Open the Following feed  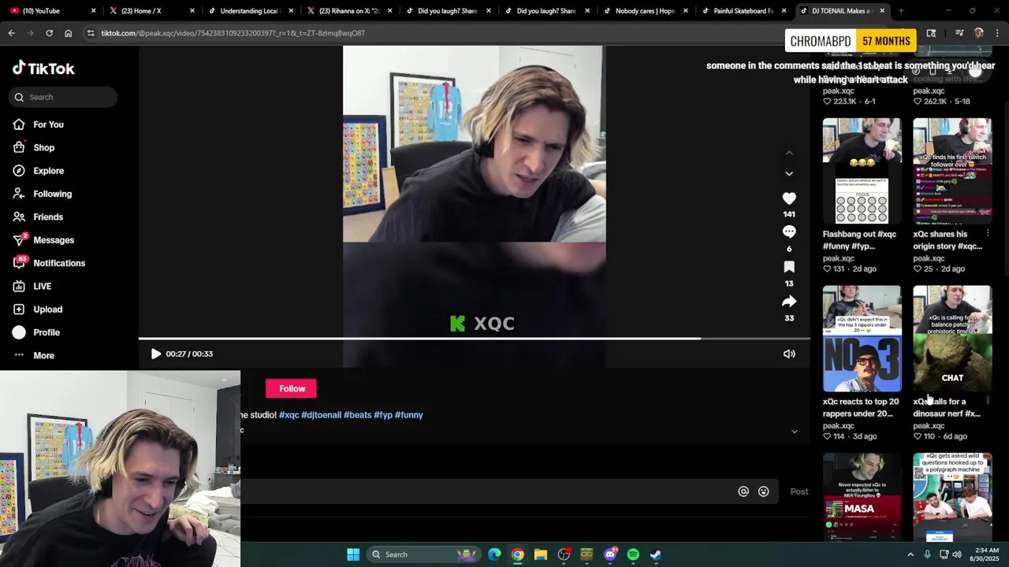pos(42,194)
